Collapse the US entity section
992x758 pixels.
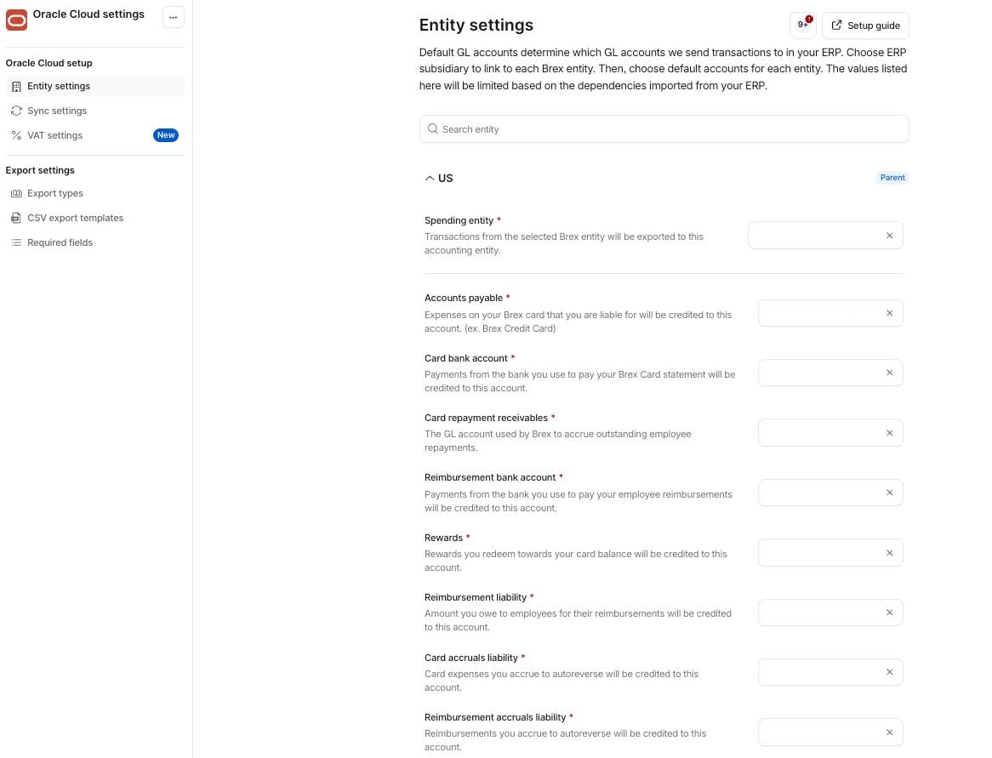click(430, 179)
